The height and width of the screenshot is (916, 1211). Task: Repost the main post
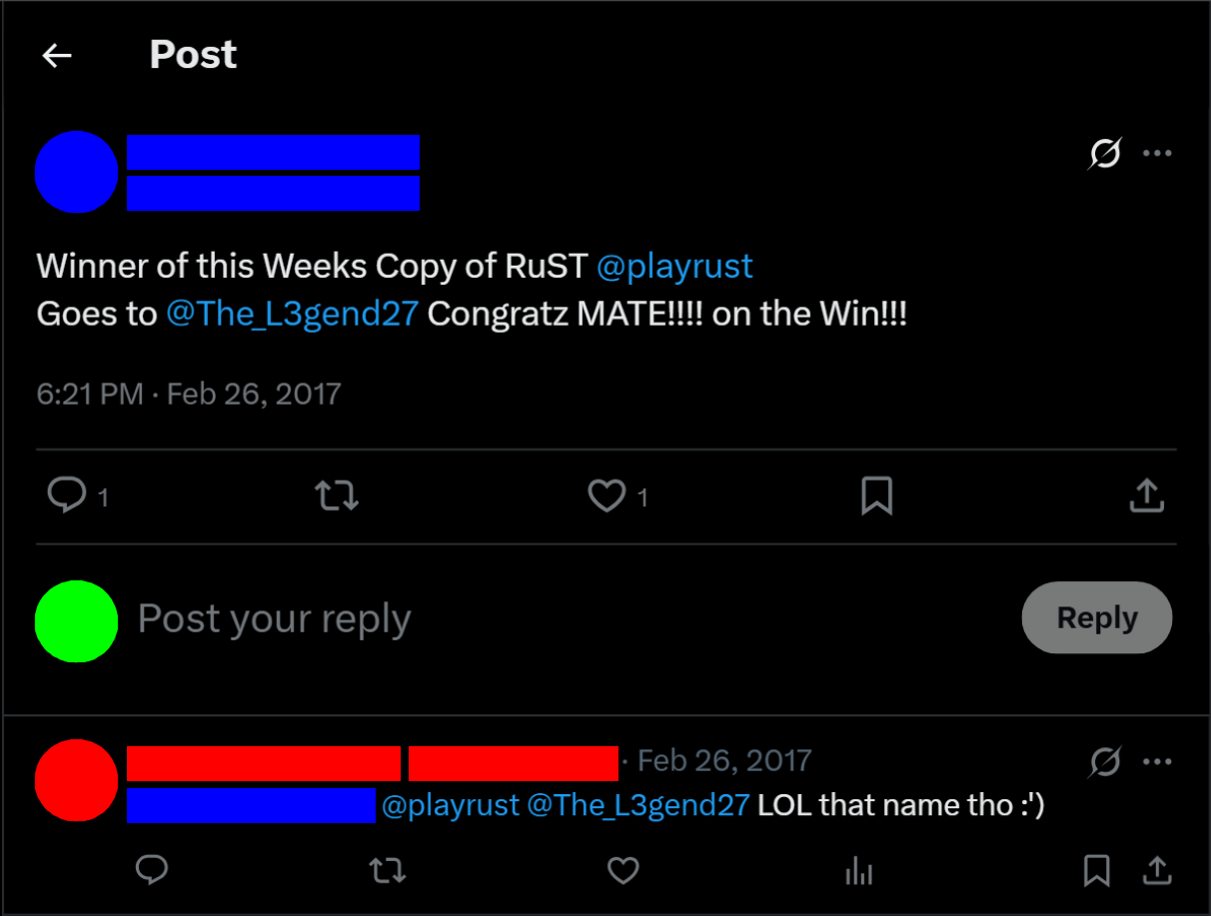click(x=337, y=495)
